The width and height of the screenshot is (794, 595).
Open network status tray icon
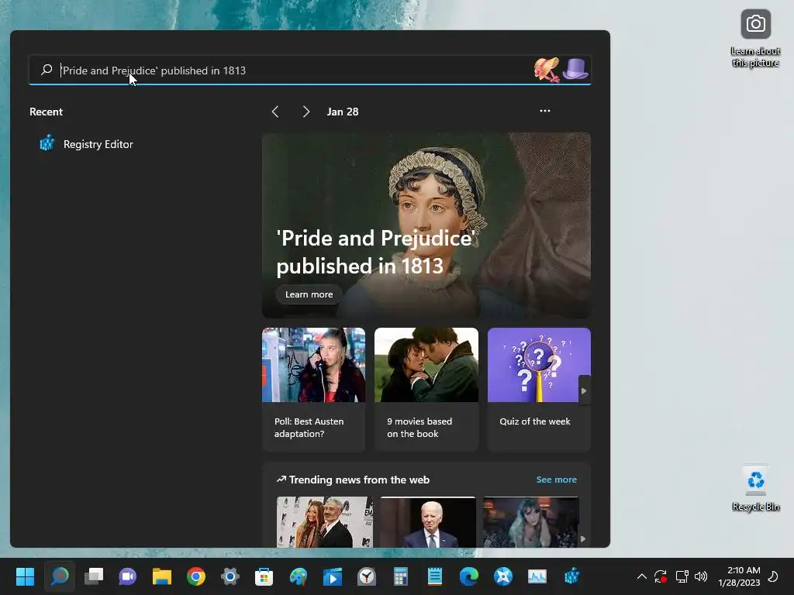682,576
